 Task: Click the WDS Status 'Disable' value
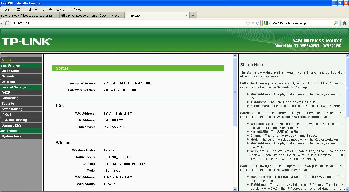[110, 184]
